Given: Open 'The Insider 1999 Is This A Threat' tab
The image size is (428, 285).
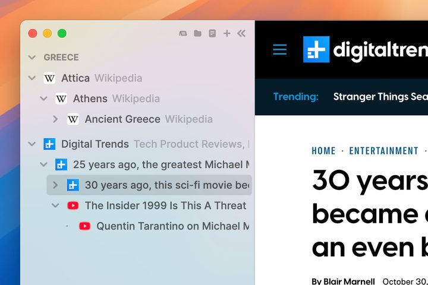Looking at the screenshot, I should (x=150, y=205).
